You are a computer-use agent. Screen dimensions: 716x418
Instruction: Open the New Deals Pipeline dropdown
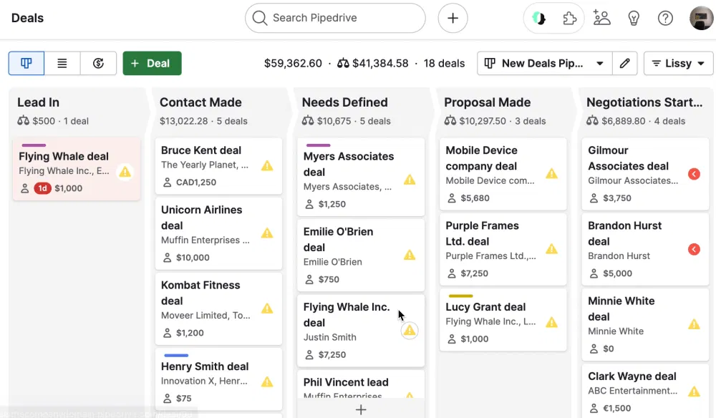[543, 63]
